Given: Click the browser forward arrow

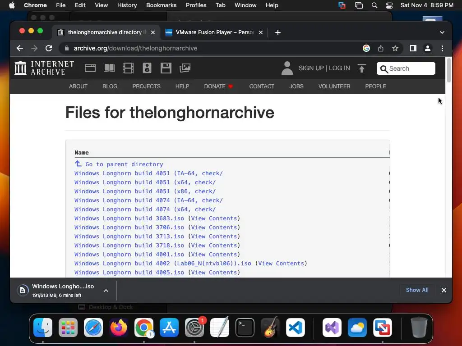Looking at the screenshot, I should tap(34, 48).
